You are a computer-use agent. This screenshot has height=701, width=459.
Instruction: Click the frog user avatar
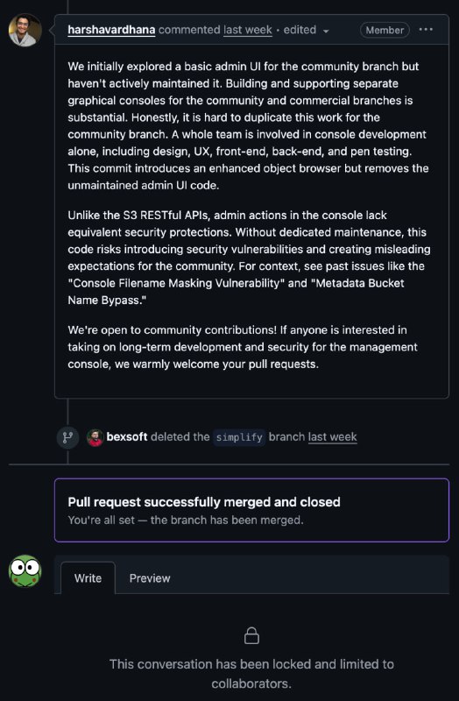(x=25, y=571)
